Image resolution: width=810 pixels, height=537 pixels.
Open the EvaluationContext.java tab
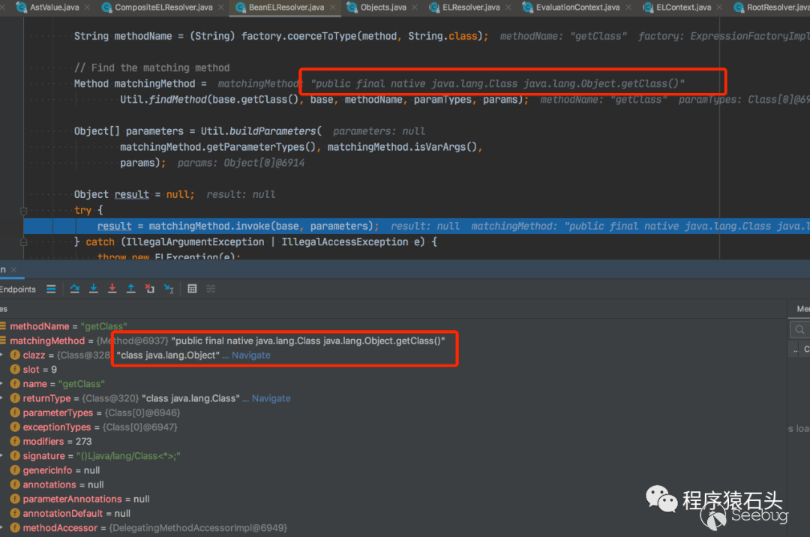577,7
